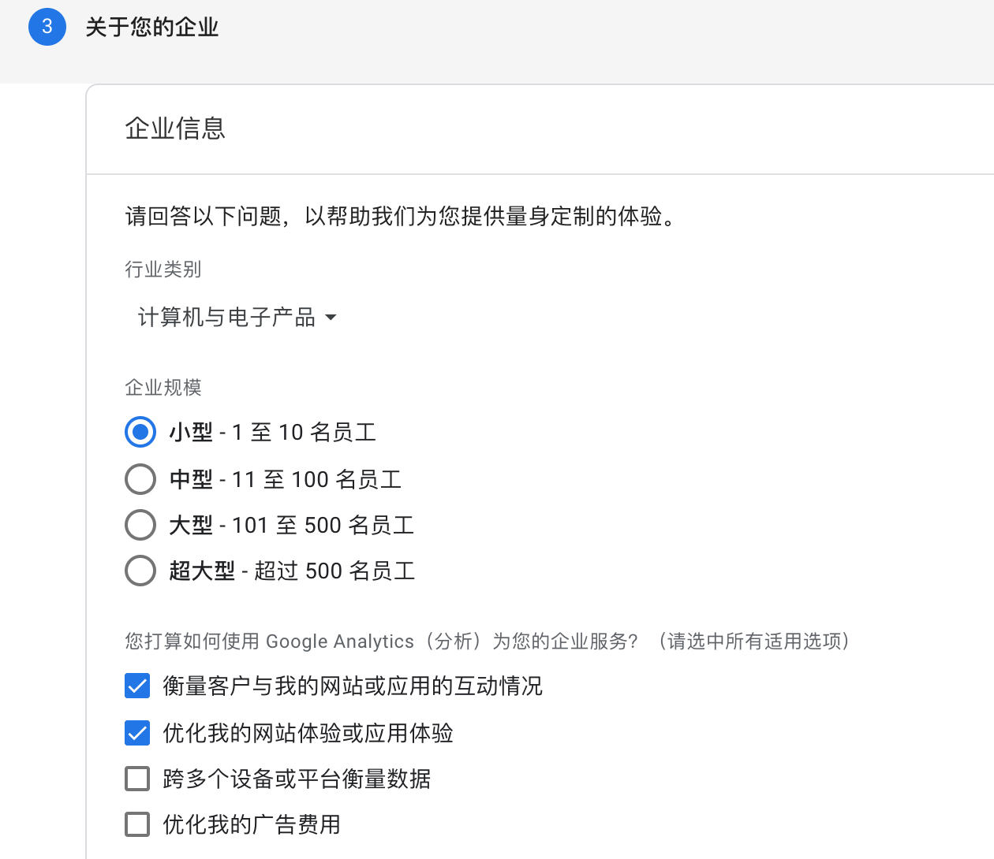Click the Google Analytics usage question text

tap(486, 641)
